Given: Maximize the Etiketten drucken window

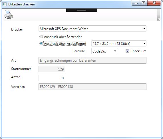Looking at the screenshot, I should 144,3.
